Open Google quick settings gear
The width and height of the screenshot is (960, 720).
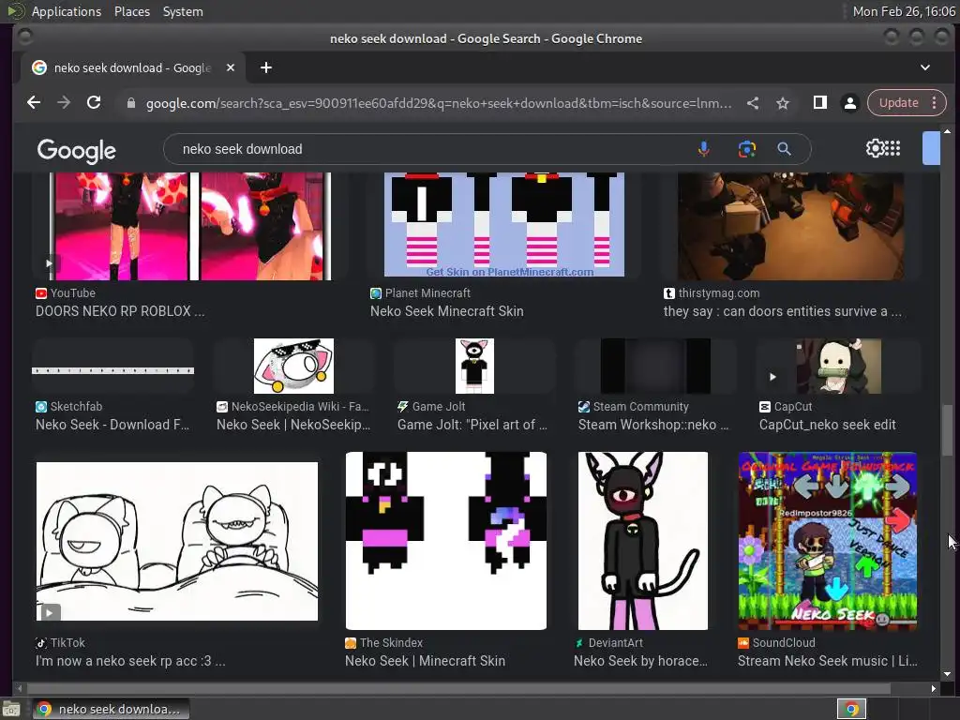coord(876,148)
